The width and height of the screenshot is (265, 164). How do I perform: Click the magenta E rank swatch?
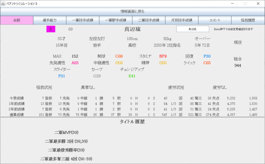51,29
